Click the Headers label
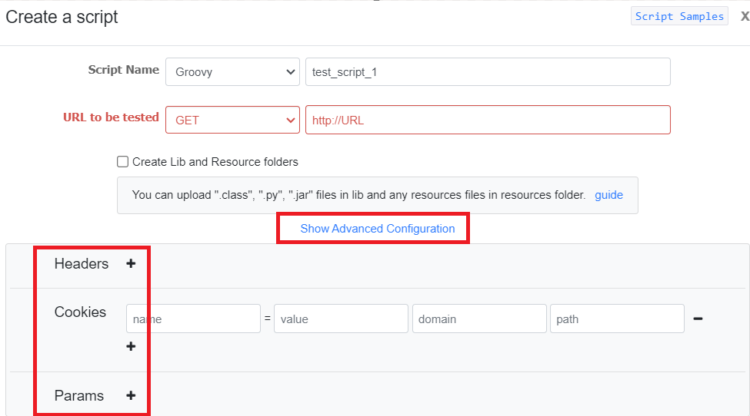Screen dimensions: 750x416 click(x=82, y=264)
